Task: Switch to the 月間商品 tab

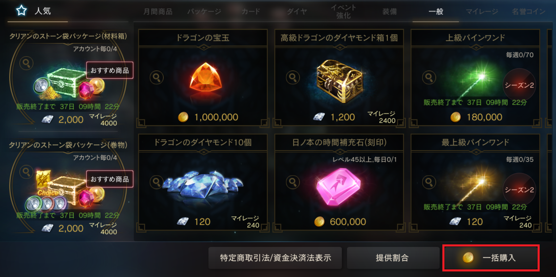Action: (x=158, y=11)
